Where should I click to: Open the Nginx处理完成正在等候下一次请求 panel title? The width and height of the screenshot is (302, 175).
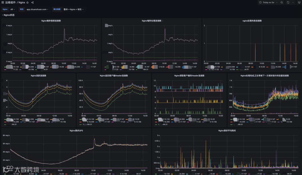tap(265, 76)
